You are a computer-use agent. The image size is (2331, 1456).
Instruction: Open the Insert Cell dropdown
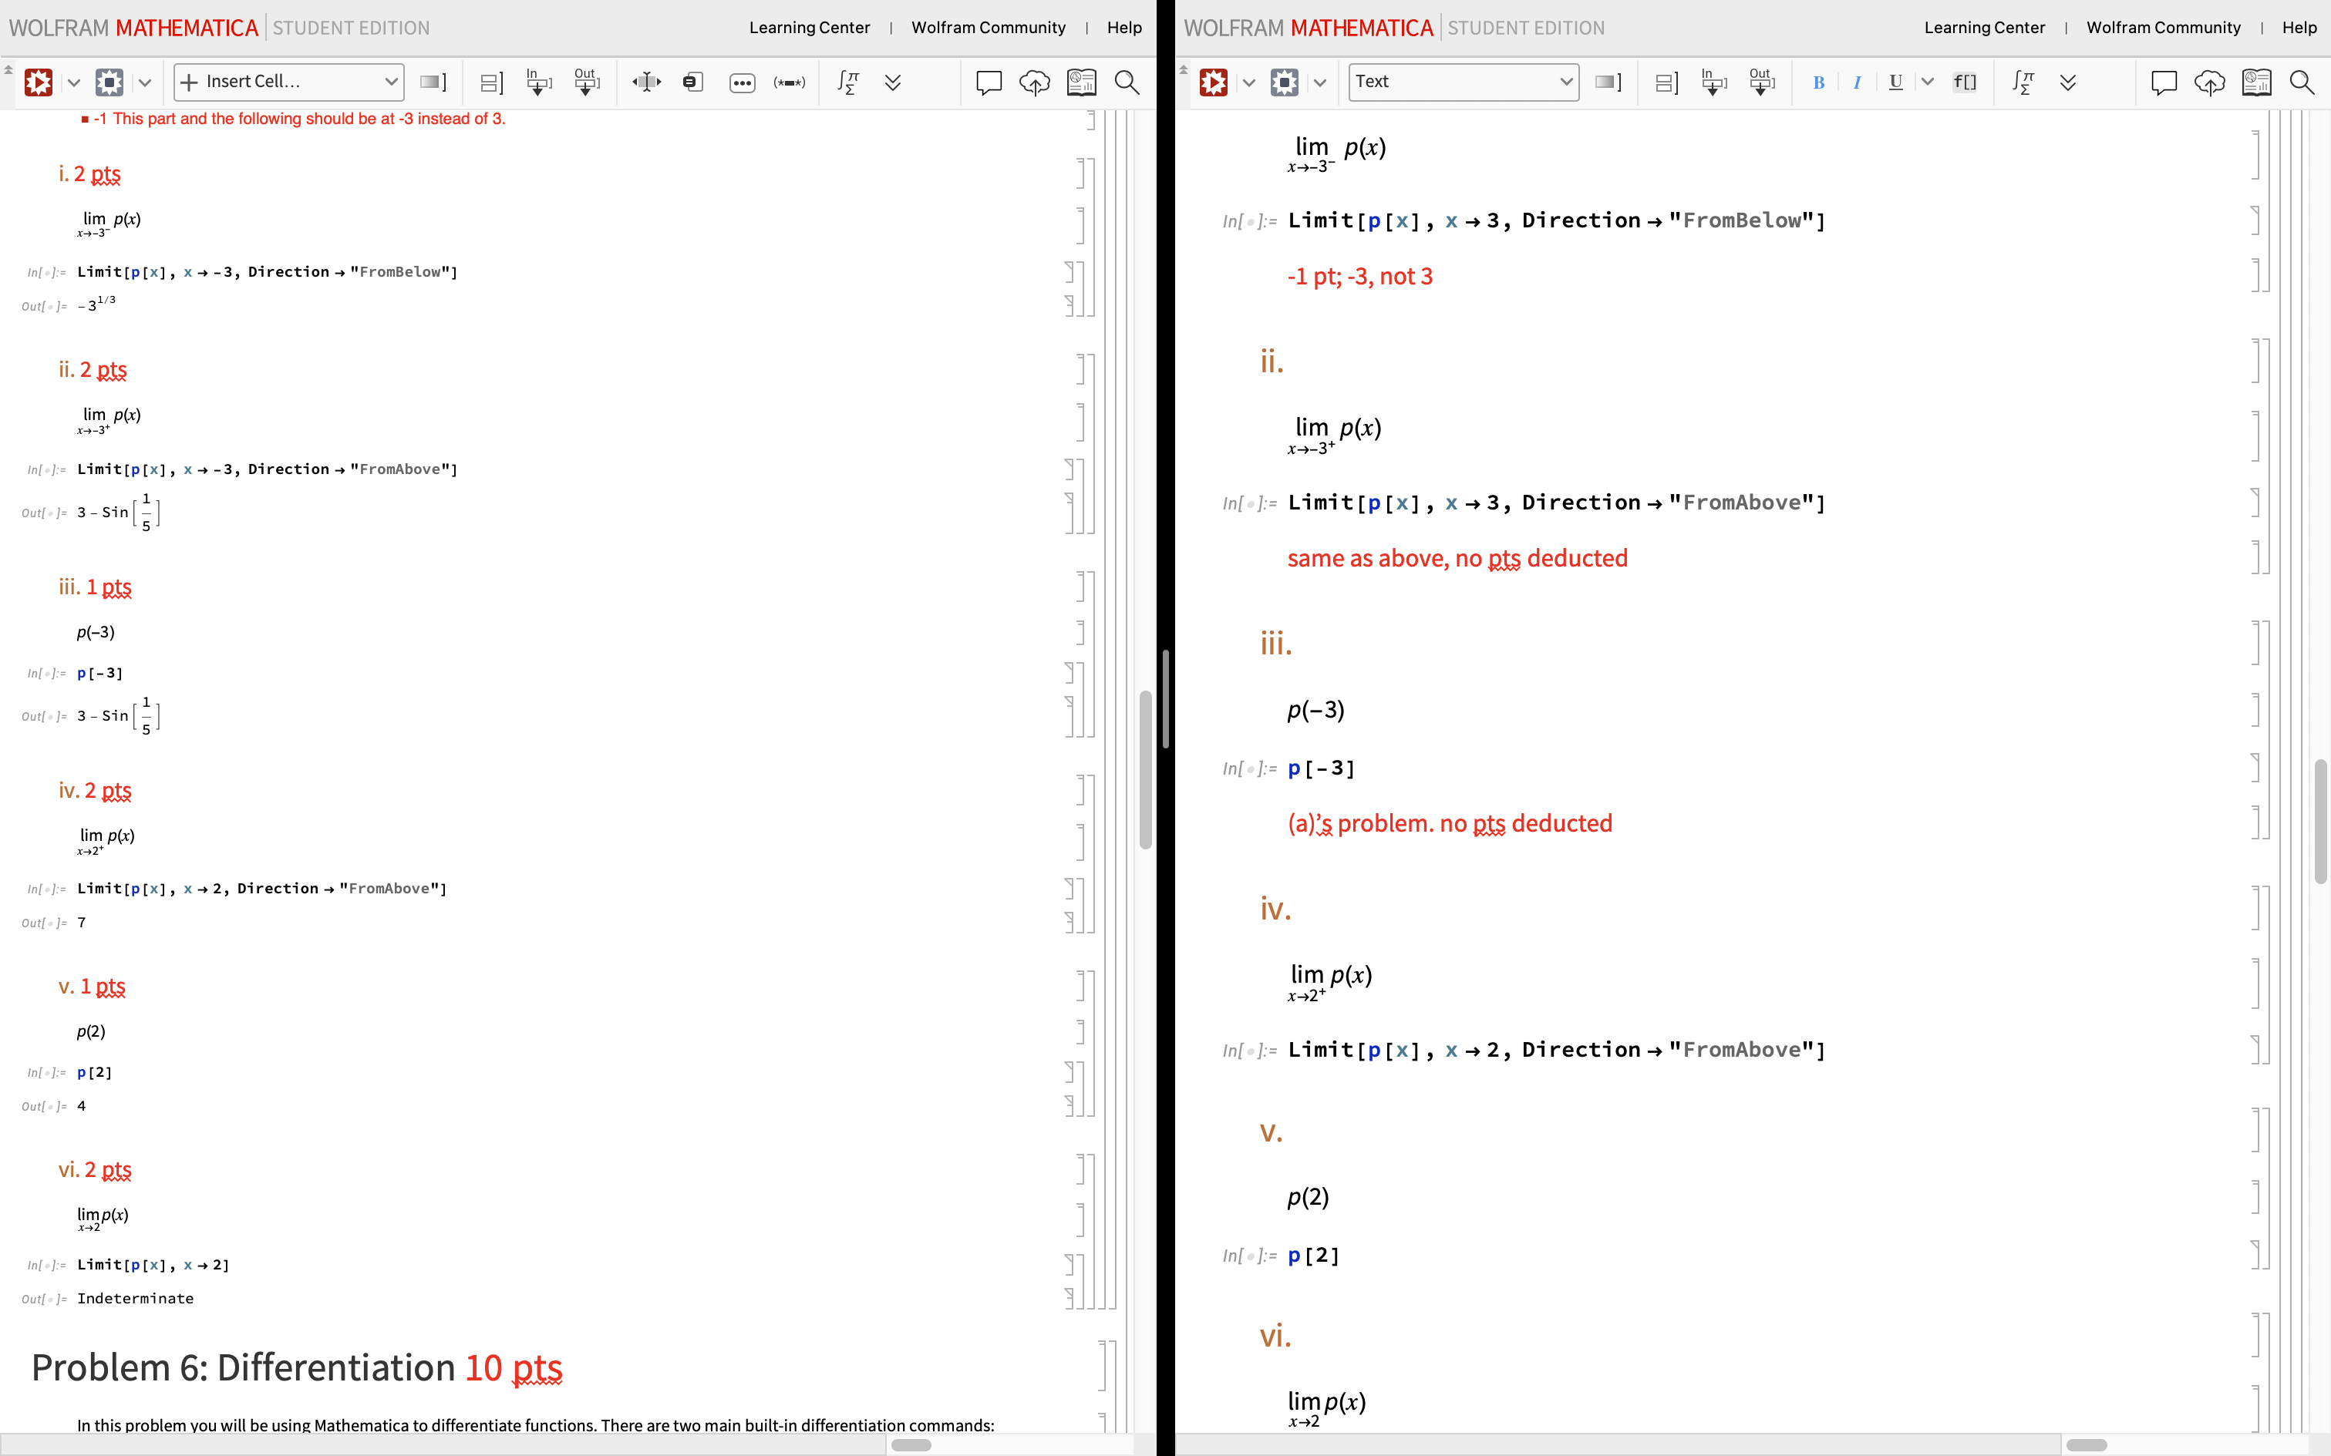[288, 82]
